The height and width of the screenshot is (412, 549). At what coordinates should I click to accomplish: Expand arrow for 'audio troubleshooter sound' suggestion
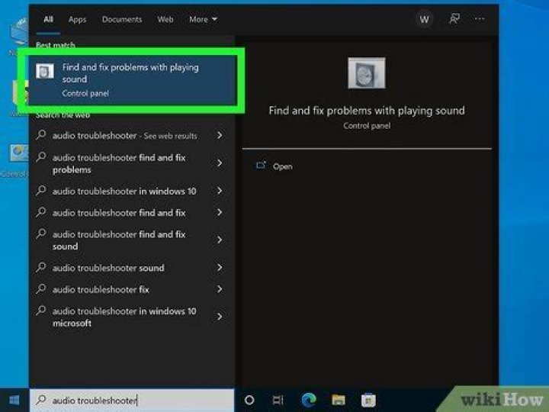point(220,268)
